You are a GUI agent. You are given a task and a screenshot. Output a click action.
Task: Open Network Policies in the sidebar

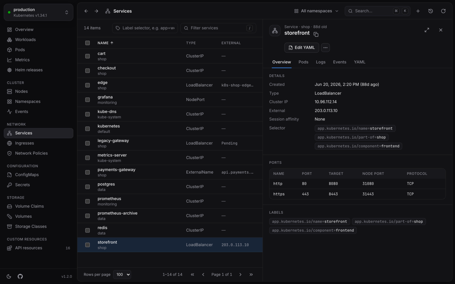pos(39,153)
